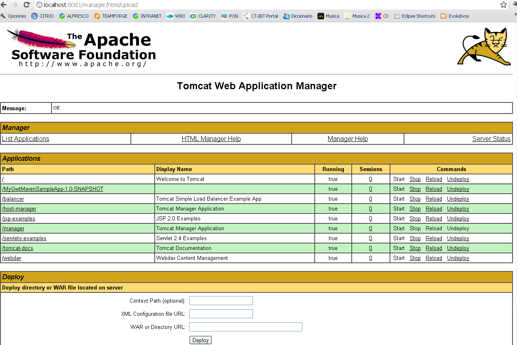Viewport: 517px width, 345px height.
Task: Click the WIKI bookmark icon
Action: 170,16
